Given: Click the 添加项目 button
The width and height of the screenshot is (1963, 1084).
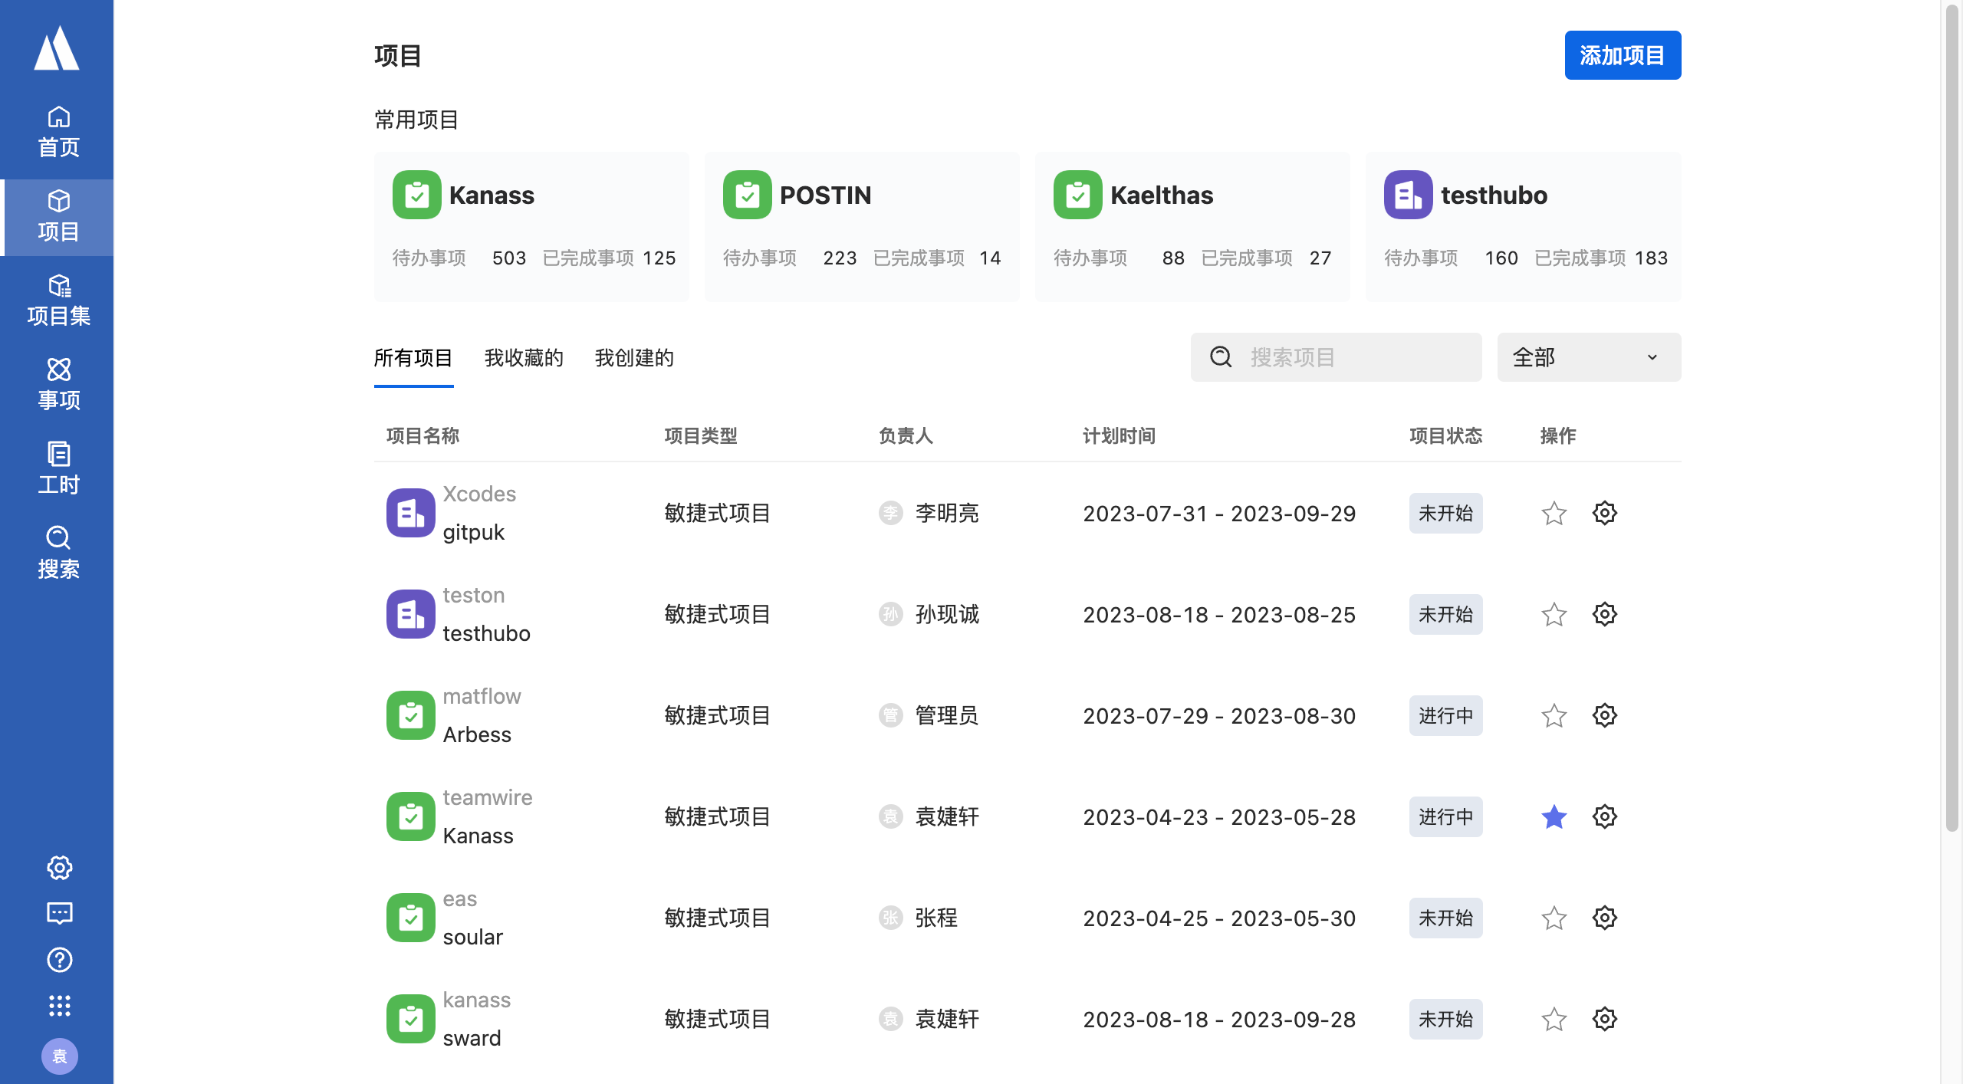Looking at the screenshot, I should pyautogui.click(x=1622, y=54).
